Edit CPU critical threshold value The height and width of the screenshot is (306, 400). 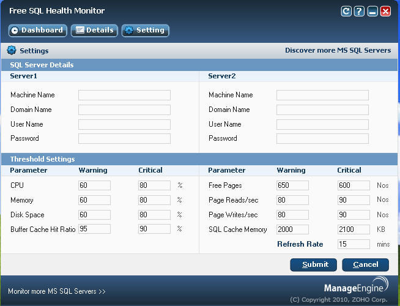(154, 185)
